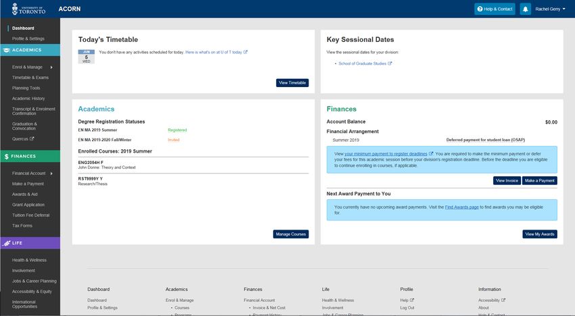Click footer Health & Wellness link
575x316 pixels.
338,300
